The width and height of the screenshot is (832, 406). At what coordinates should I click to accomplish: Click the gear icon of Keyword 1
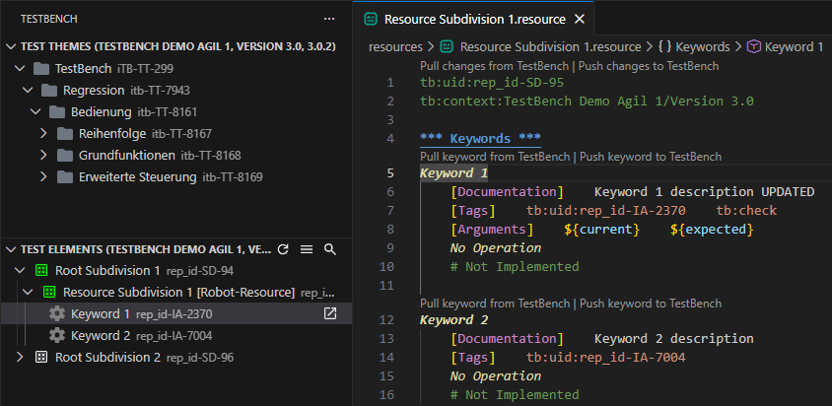57,314
